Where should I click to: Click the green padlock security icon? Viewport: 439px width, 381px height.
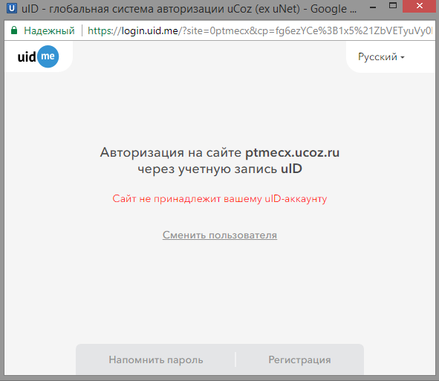[14, 30]
